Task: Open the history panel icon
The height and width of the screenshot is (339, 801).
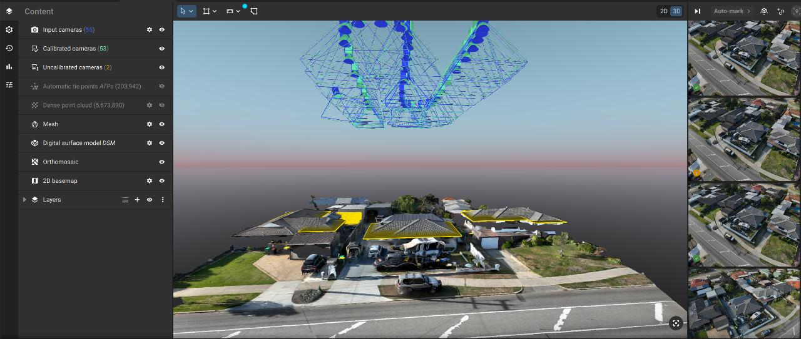Action: pos(9,48)
